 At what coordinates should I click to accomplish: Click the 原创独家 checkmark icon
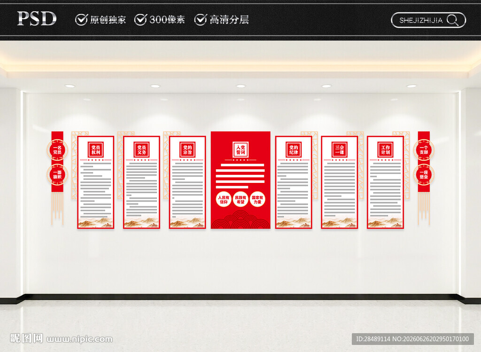(82, 19)
